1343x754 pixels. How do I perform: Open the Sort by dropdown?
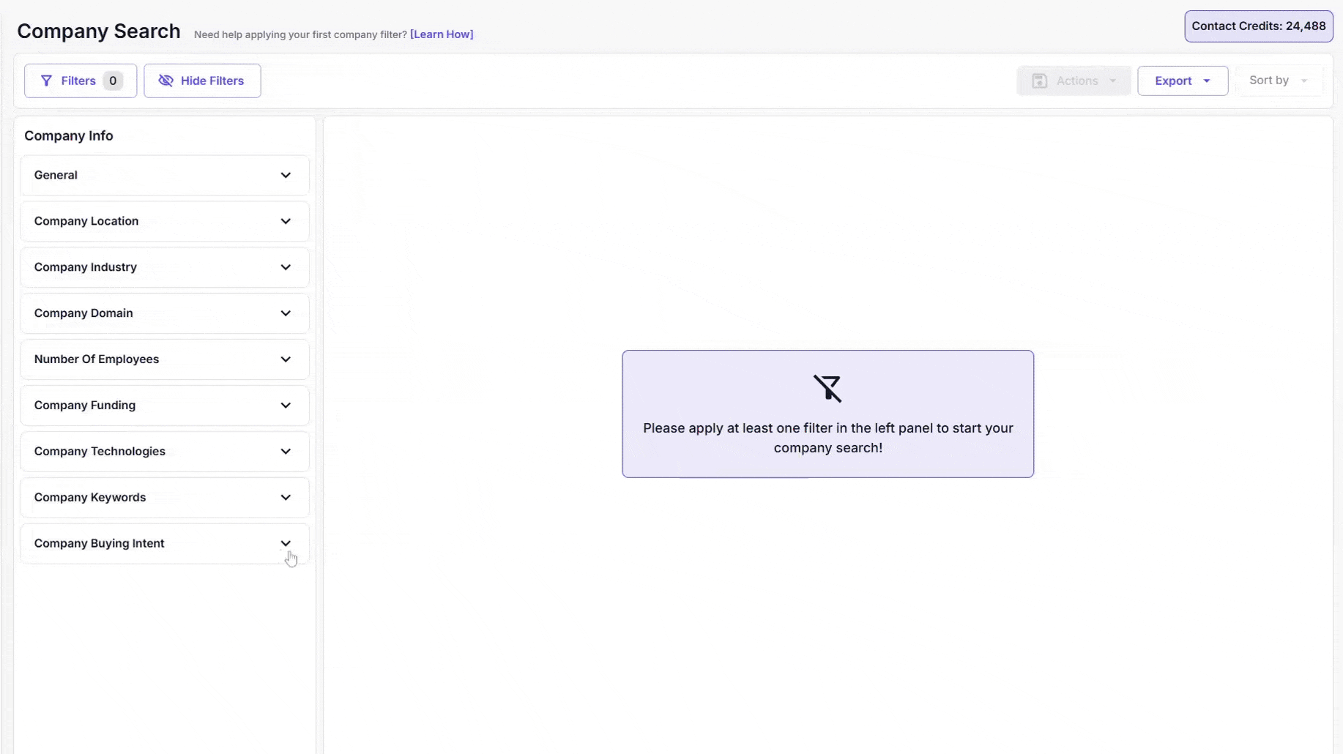tap(1278, 81)
